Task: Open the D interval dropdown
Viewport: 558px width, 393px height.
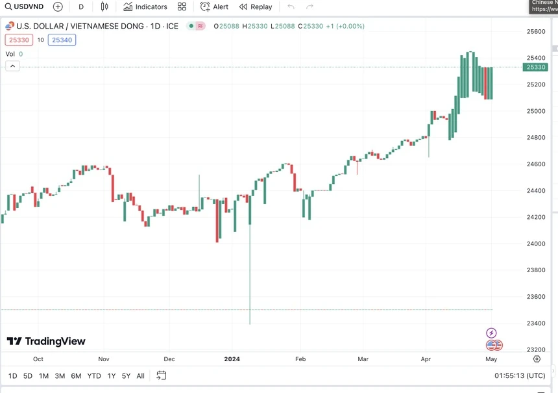Action: point(81,6)
